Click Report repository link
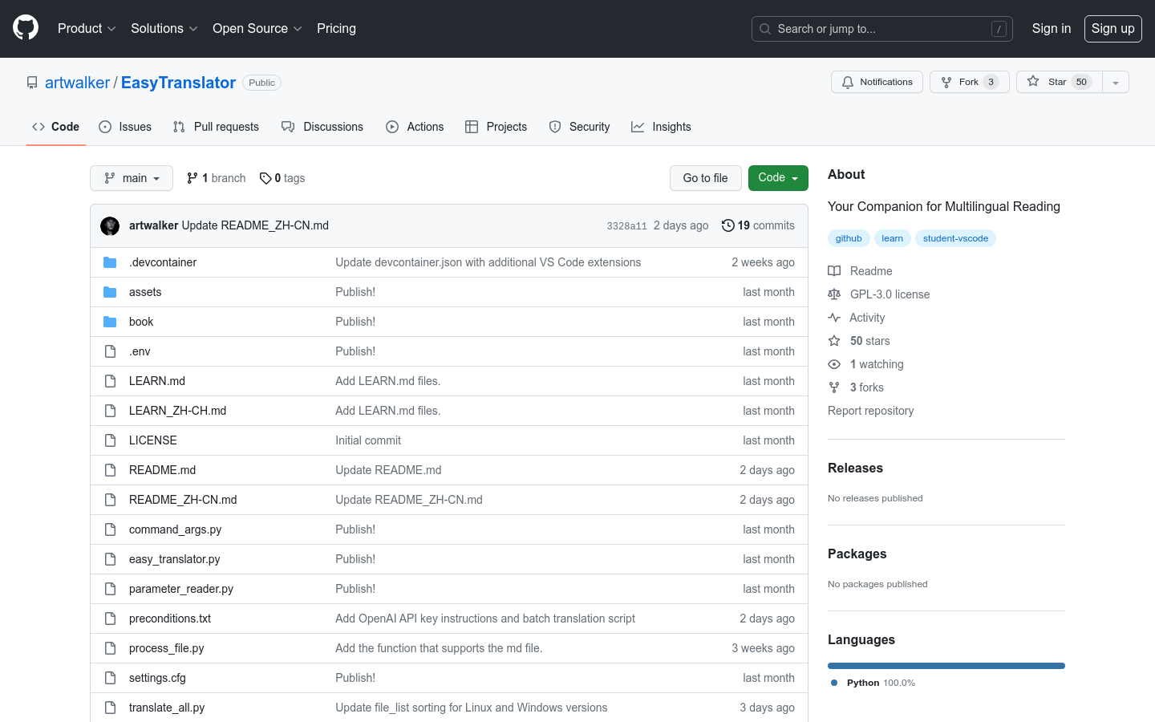Image resolution: width=1155 pixels, height=722 pixels. click(870, 411)
